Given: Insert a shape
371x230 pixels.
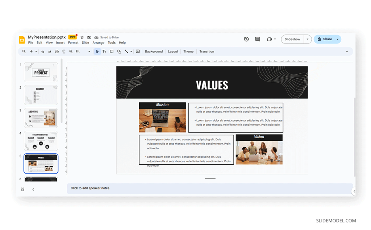Looking at the screenshot, I should click(119, 51).
